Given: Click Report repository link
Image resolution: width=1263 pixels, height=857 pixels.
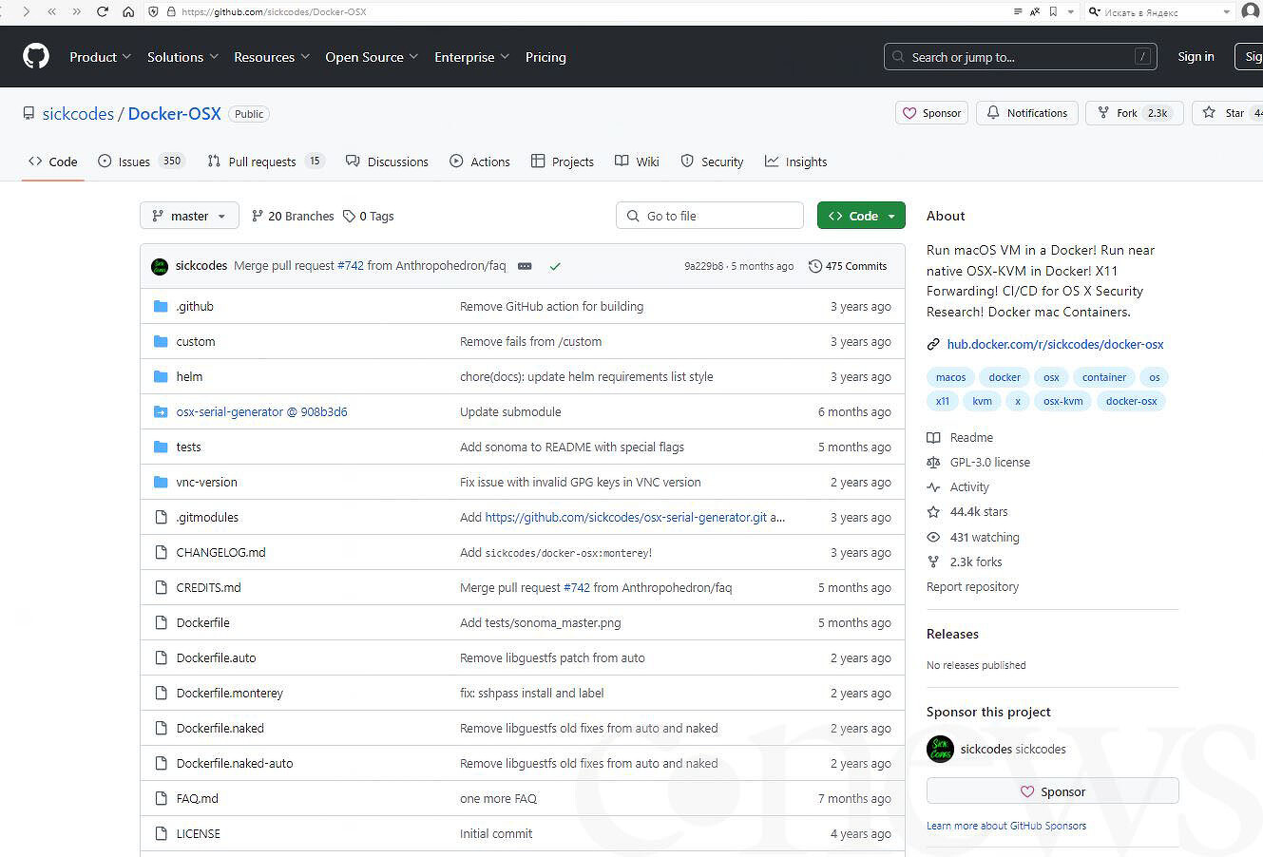Looking at the screenshot, I should (972, 586).
